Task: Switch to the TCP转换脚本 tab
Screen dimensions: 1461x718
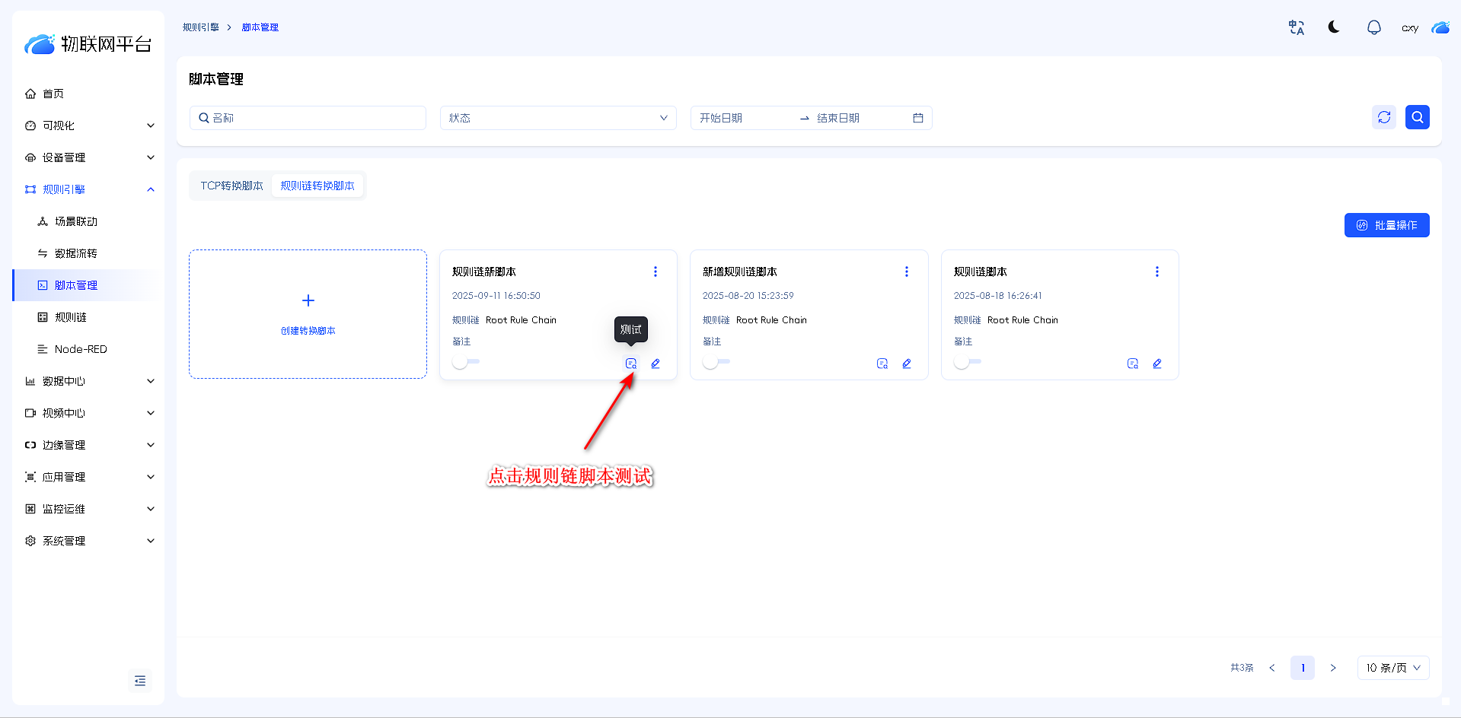Action: [x=231, y=186]
